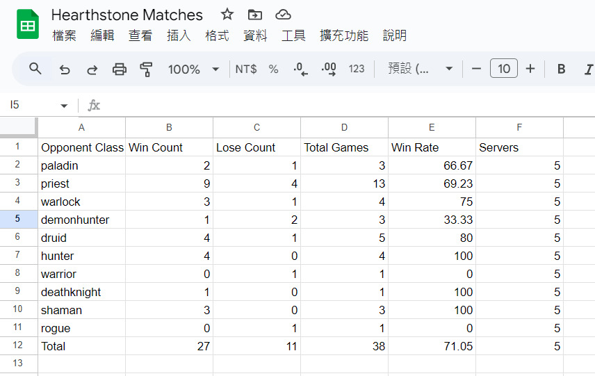Redo the last undone action
The height and width of the screenshot is (376, 595).
(92, 70)
